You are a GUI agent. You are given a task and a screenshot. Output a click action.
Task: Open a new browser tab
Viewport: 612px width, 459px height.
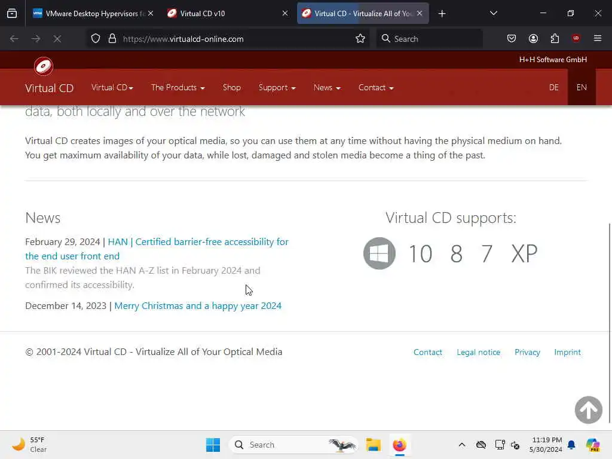pos(442,14)
